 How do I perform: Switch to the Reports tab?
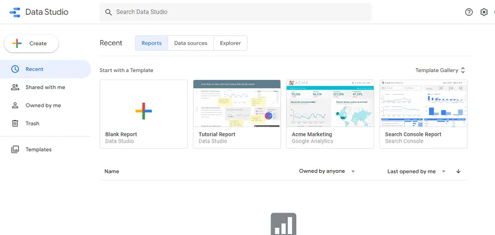tap(152, 43)
